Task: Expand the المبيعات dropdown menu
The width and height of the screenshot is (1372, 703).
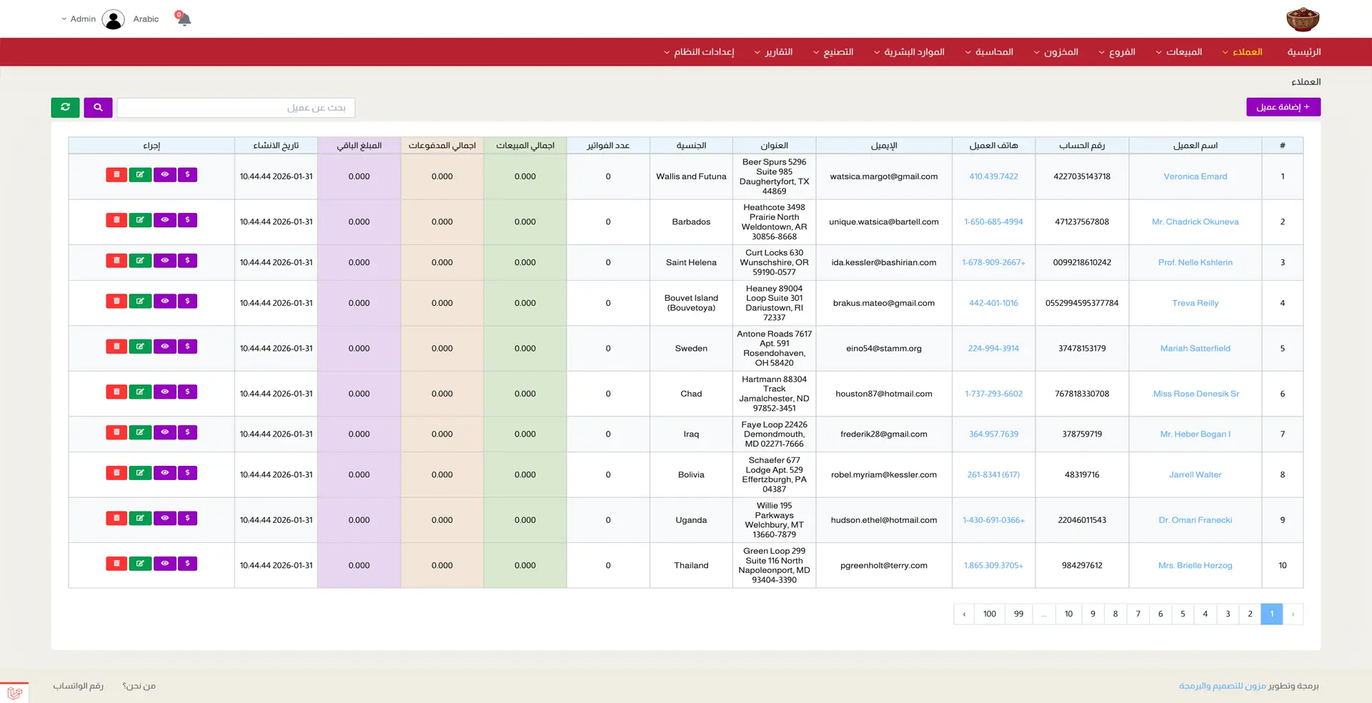Action: coord(1179,52)
